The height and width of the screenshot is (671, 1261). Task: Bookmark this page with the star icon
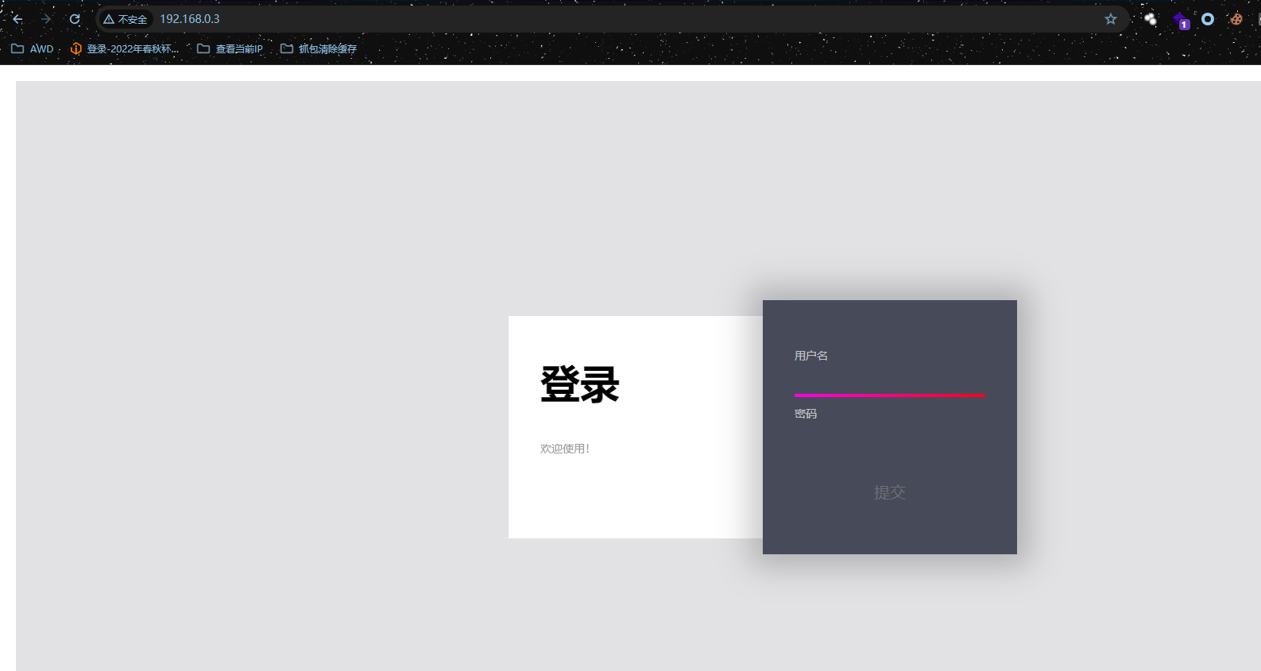[x=1111, y=19]
